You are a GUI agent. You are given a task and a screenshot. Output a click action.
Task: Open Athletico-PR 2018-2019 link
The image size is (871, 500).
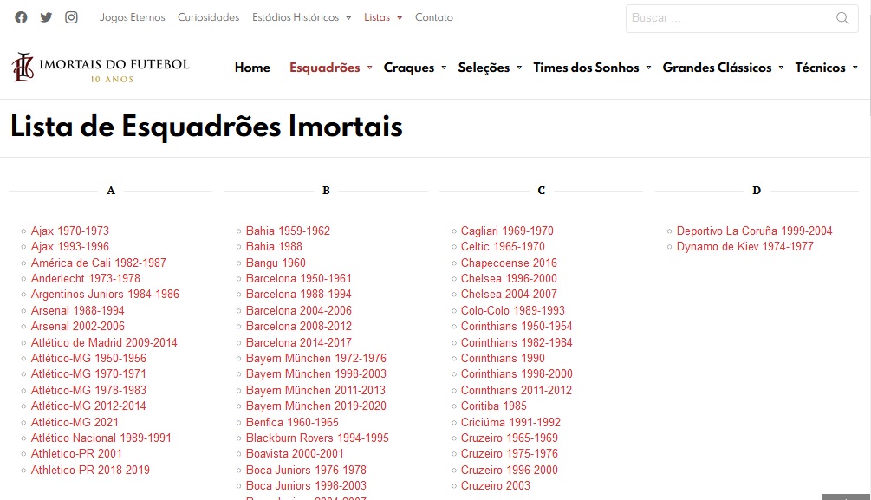(x=90, y=470)
